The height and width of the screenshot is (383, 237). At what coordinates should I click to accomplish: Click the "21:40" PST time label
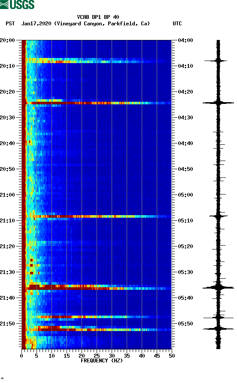(7, 298)
